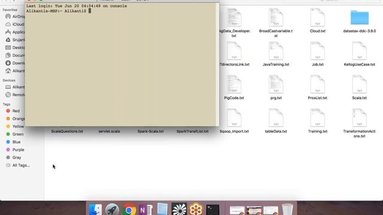This screenshot has width=383, height=215.
Task: Open Terminal from the Dock
Action: click(x=213, y=210)
